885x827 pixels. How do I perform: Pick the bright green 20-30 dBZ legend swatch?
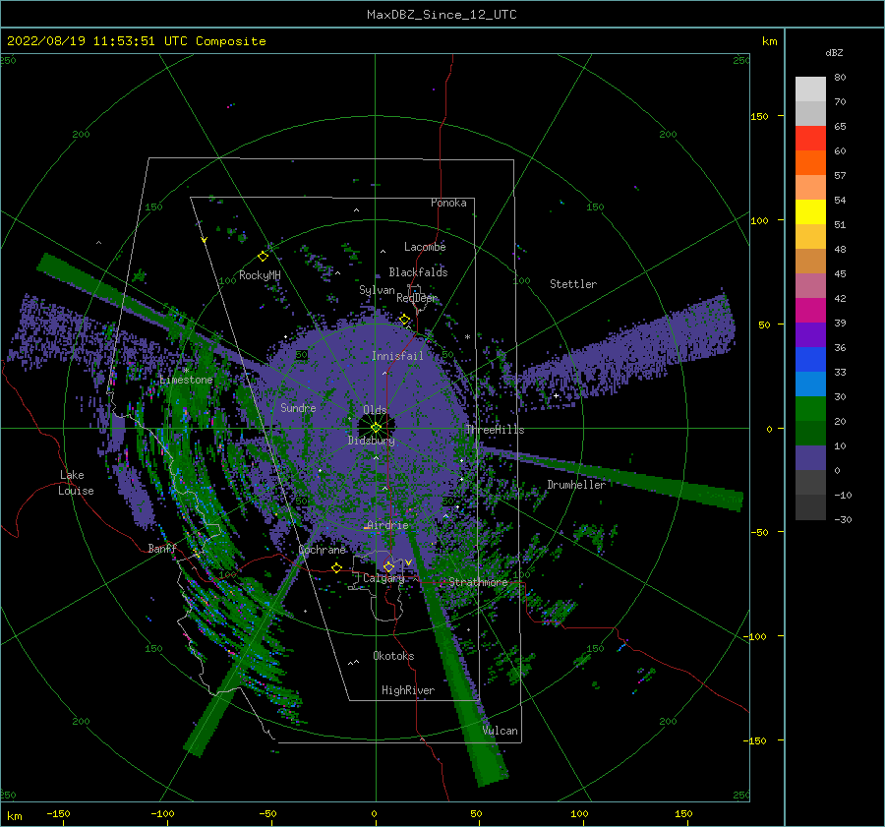click(810, 409)
